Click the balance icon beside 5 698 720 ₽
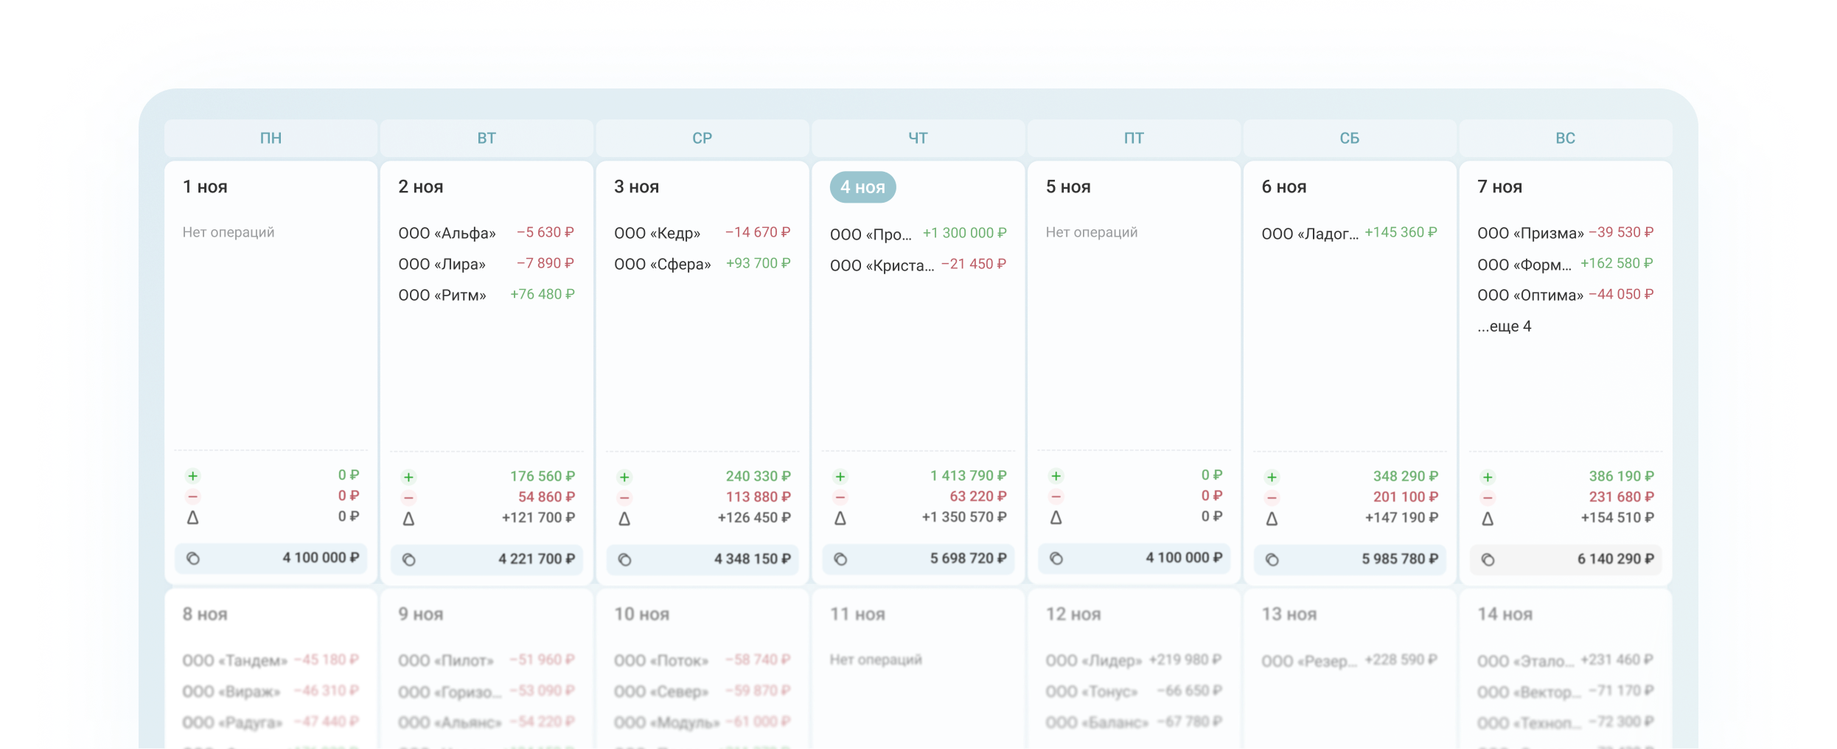The height and width of the screenshot is (749, 1837). pos(840,559)
